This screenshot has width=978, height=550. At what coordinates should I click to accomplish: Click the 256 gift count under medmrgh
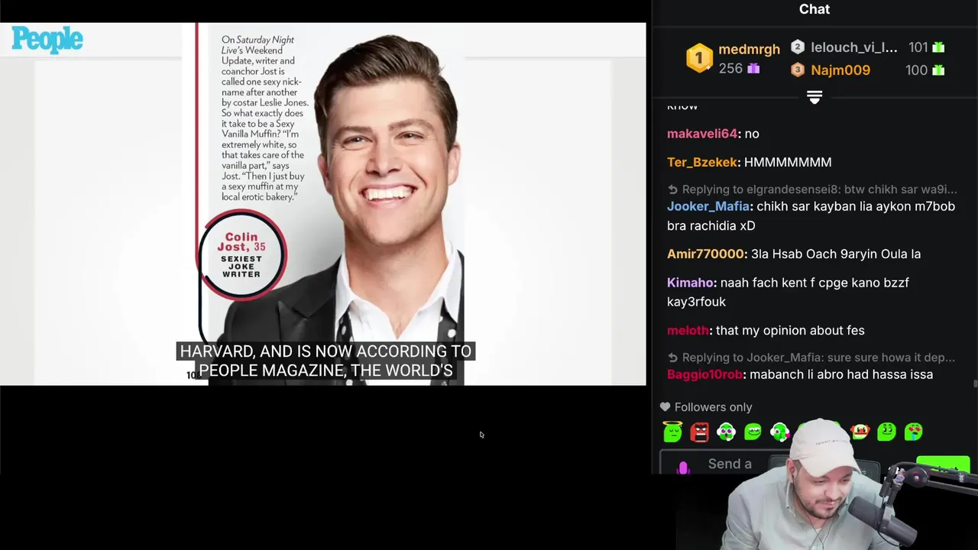730,69
